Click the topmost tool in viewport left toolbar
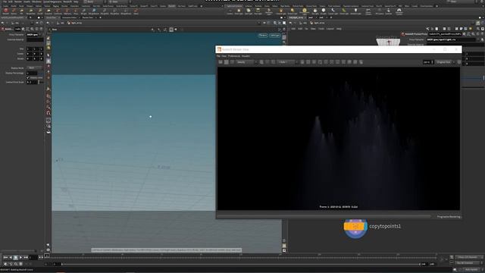The width and height of the screenshot is (485, 273). click(x=48, y=39)
